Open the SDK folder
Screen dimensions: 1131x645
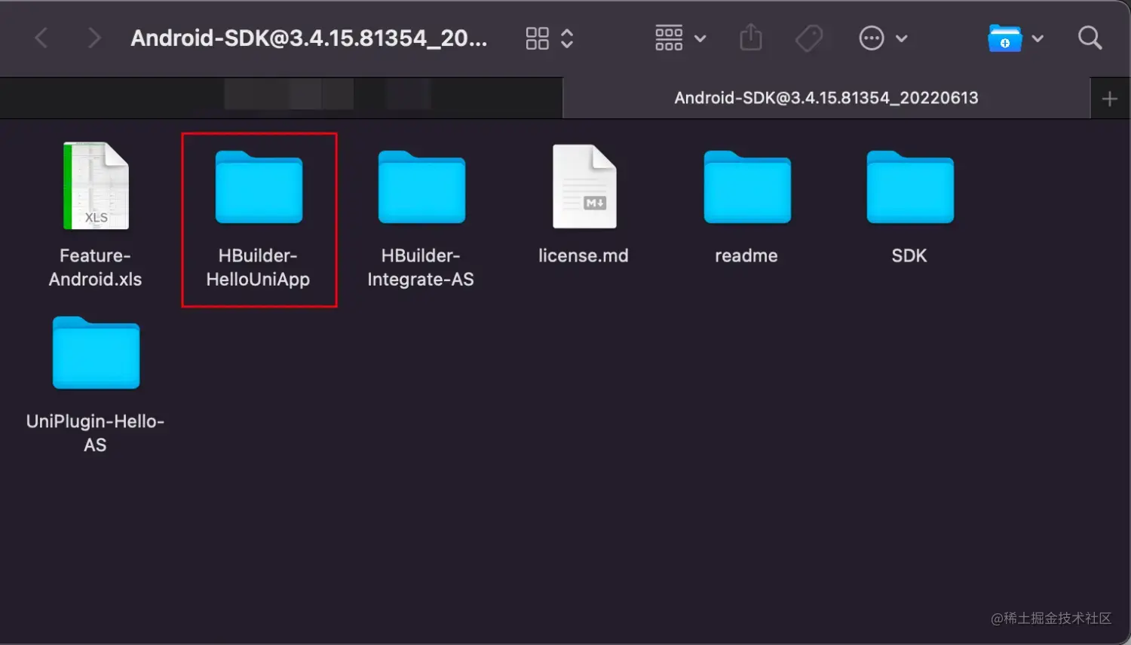click(909, 187)
